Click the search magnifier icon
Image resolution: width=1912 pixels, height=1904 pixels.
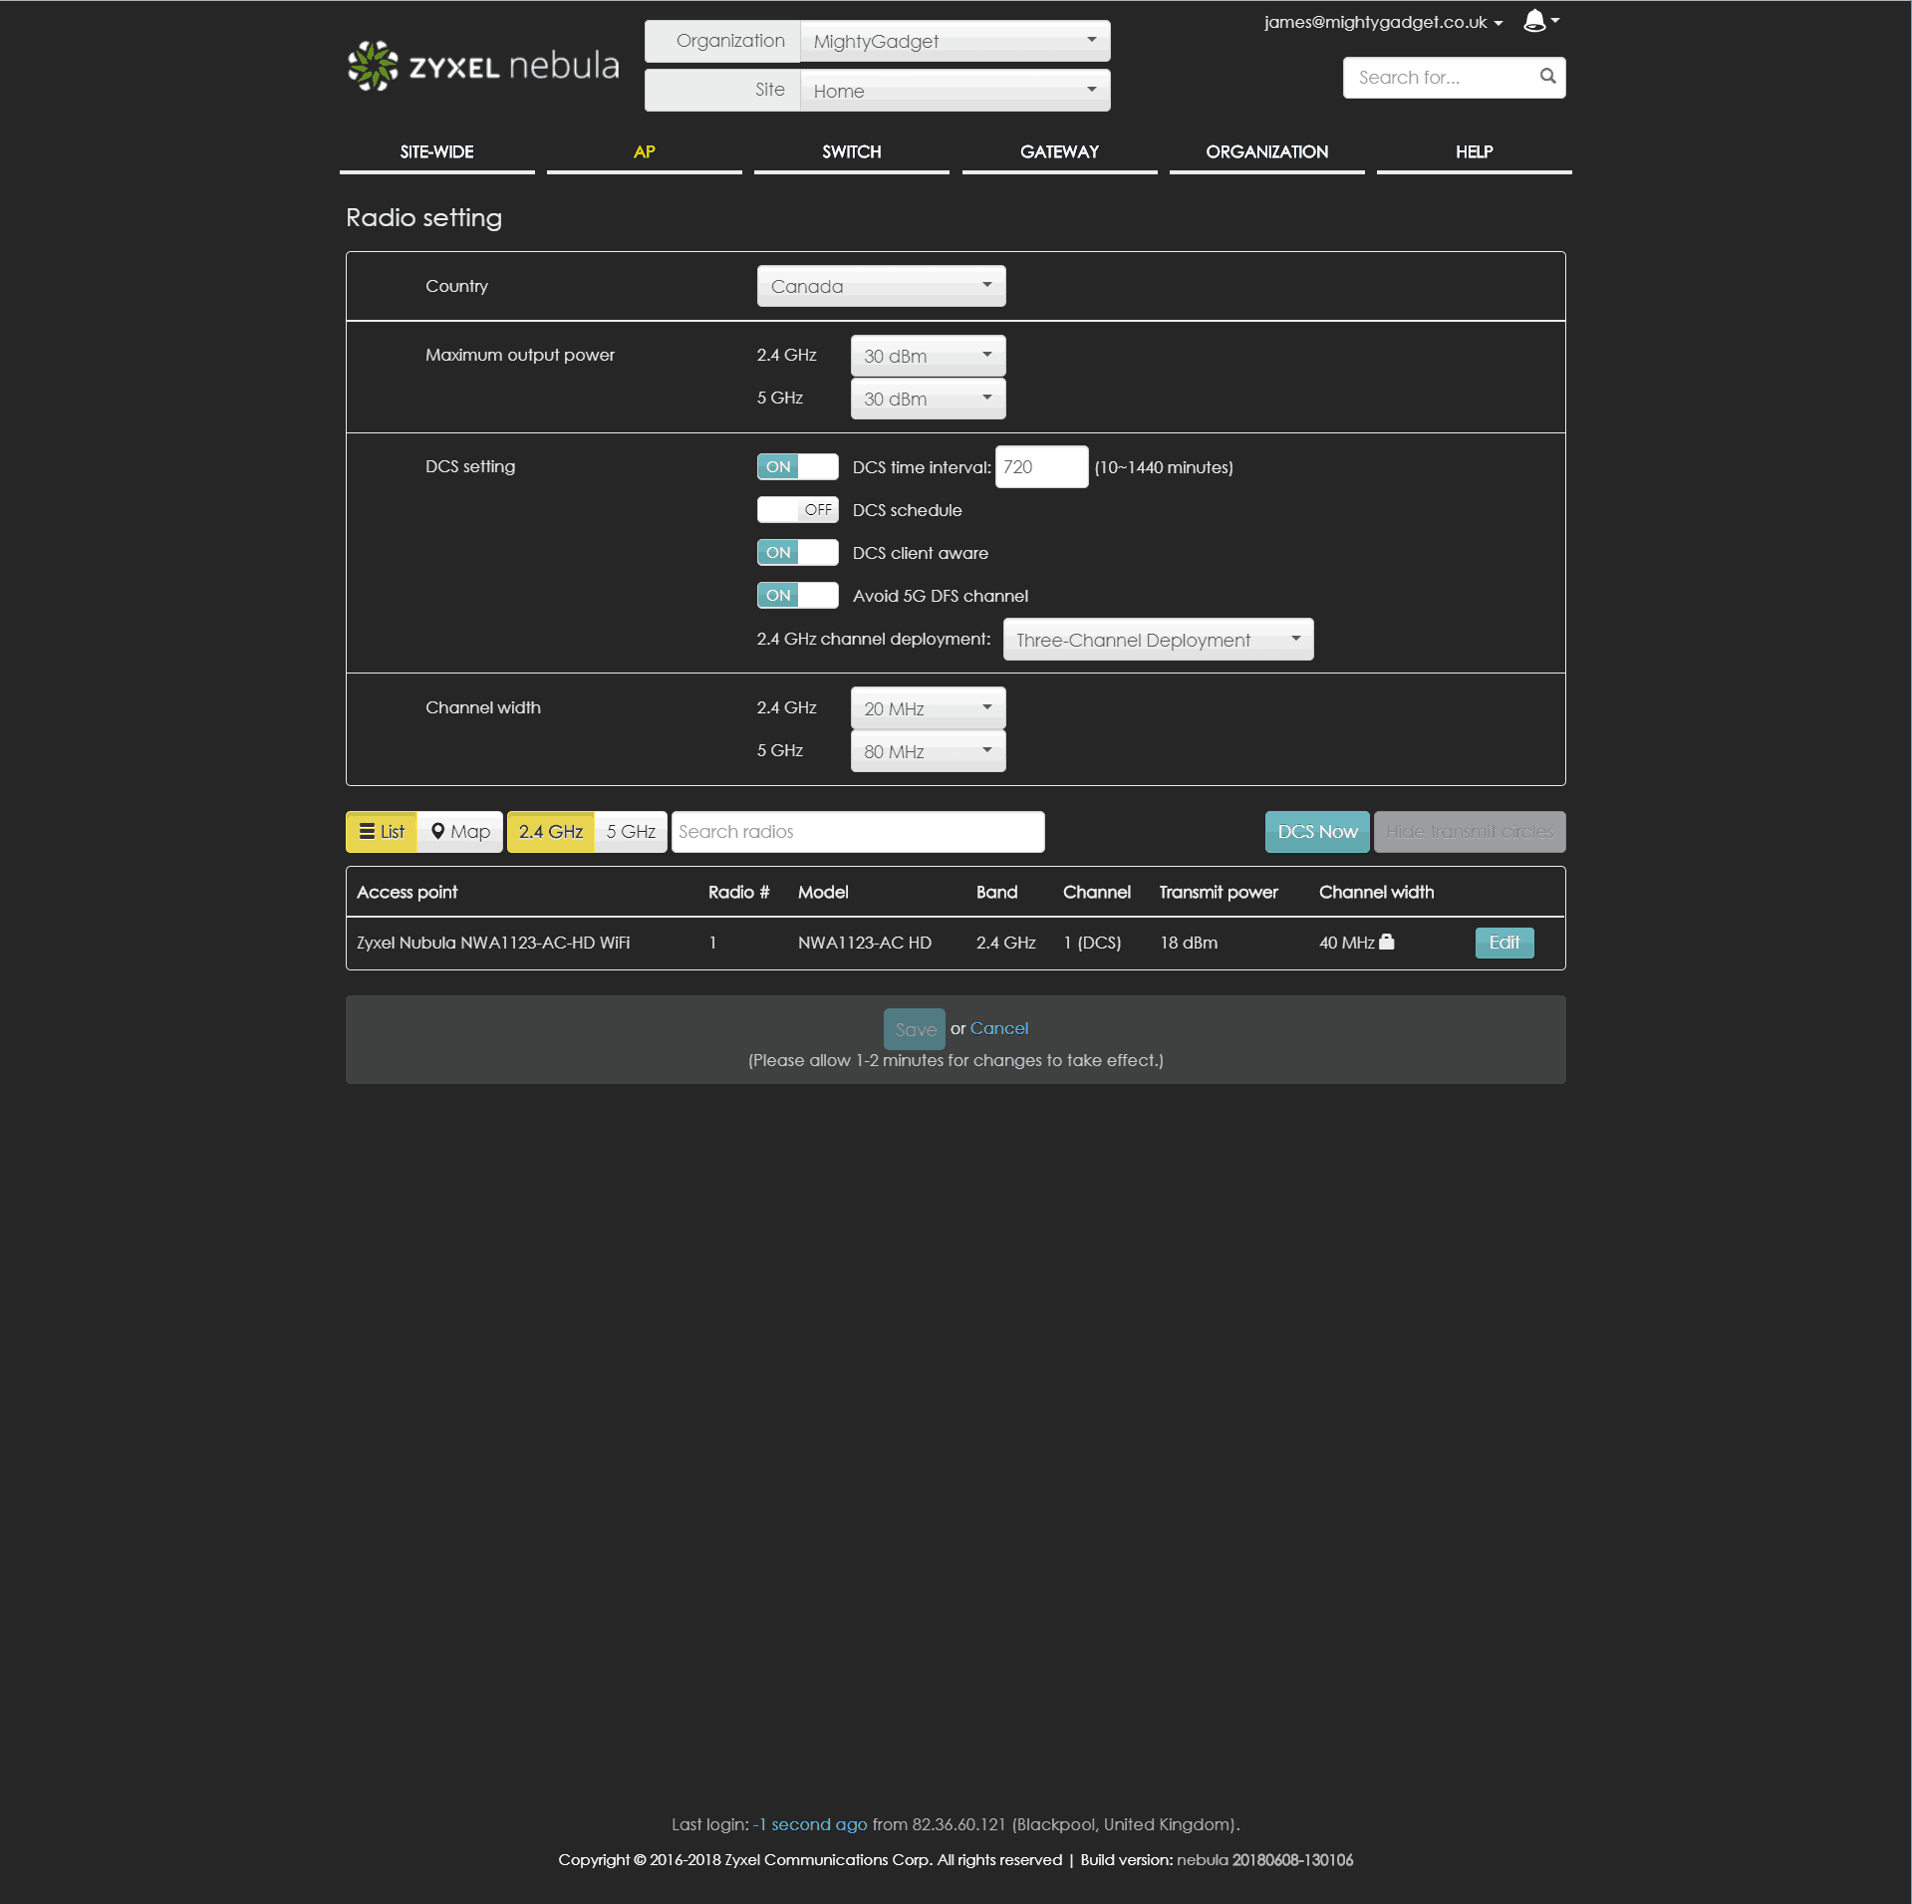point(1546,77)
